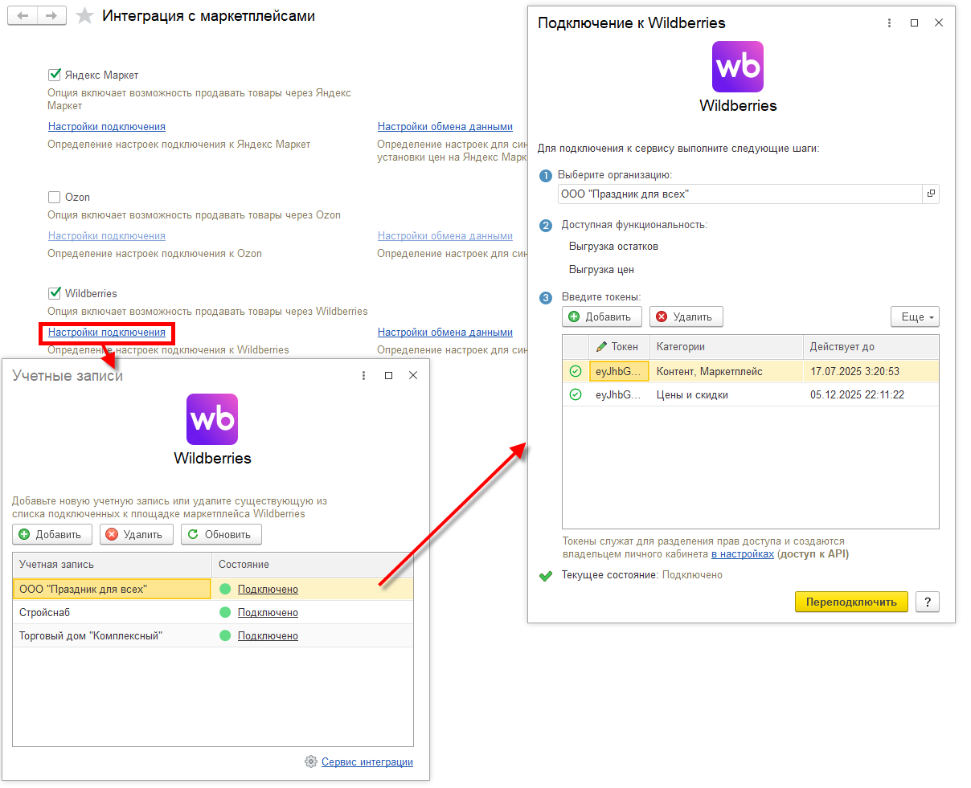Select token cell in Контент, Маркетплейс row

(x=619, y=371)
